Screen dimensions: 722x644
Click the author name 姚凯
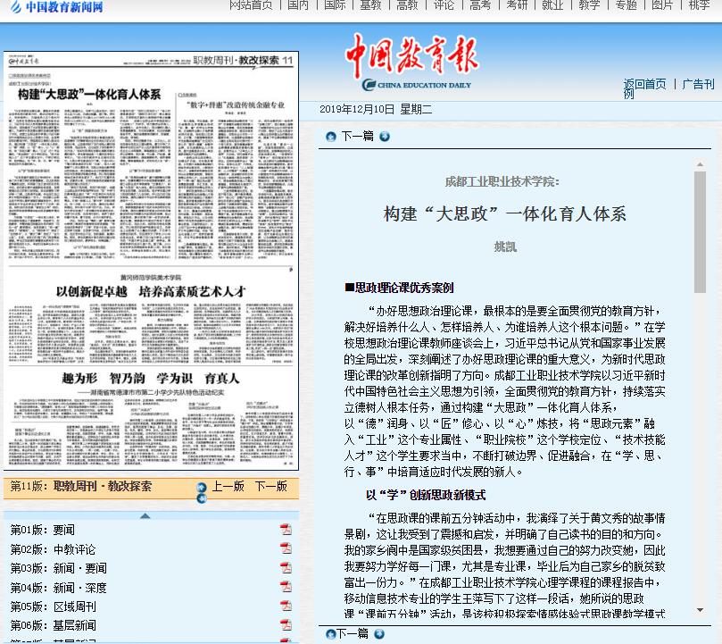pyautogui.click(x=506, y=247)
